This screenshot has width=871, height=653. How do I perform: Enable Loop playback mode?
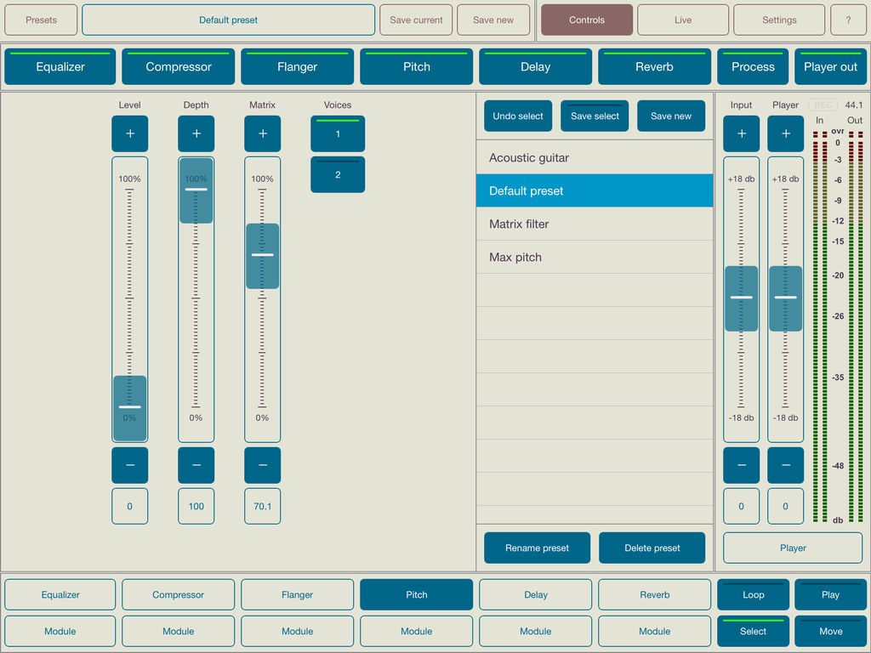pyautogui.click(x=753, y=594)
